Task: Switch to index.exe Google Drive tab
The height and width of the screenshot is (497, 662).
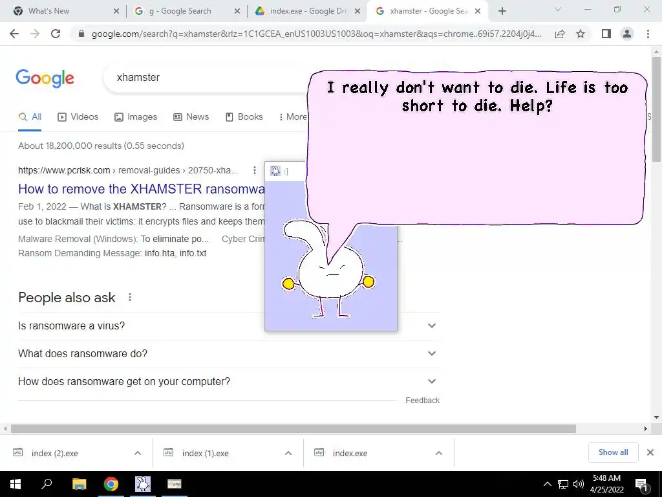Action: pyautogui.click(x=306, y=11)
